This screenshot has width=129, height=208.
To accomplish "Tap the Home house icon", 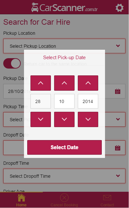I will coord(21,198).
